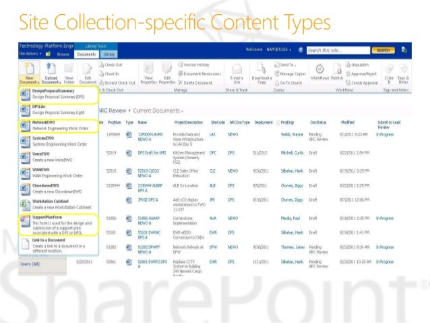The height and width of the screenshot is (323, 430).
Task: Choose ClosedownEWO content type
Action: point(59,189)
